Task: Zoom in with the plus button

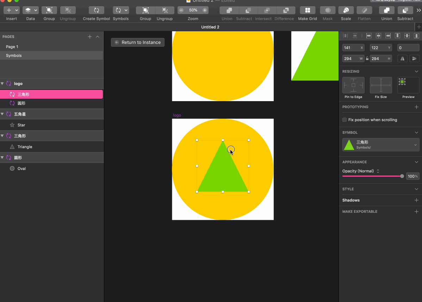Action: pos(205,10)
